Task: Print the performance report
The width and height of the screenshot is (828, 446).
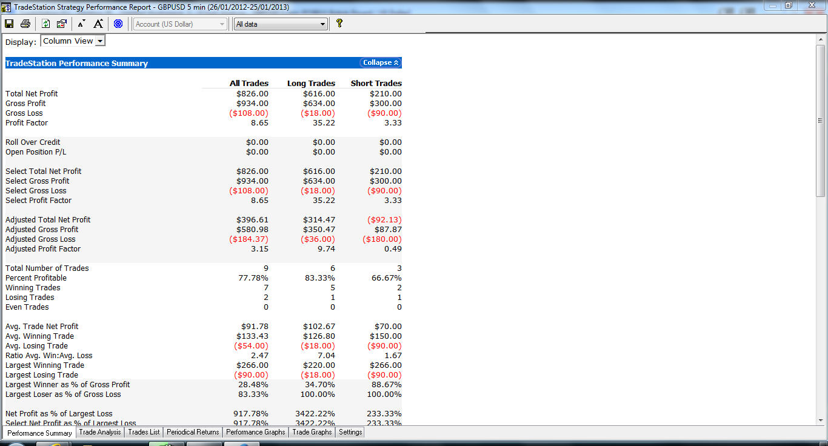Action: (25, 24)
